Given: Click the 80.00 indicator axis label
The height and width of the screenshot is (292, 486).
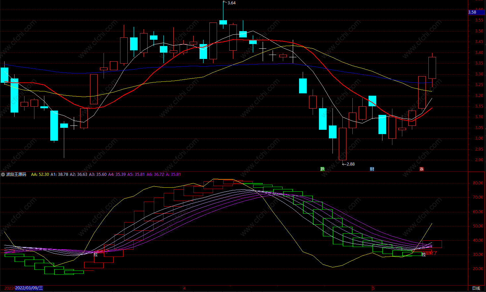Looking at the screenshot, I should coord(478,183).
